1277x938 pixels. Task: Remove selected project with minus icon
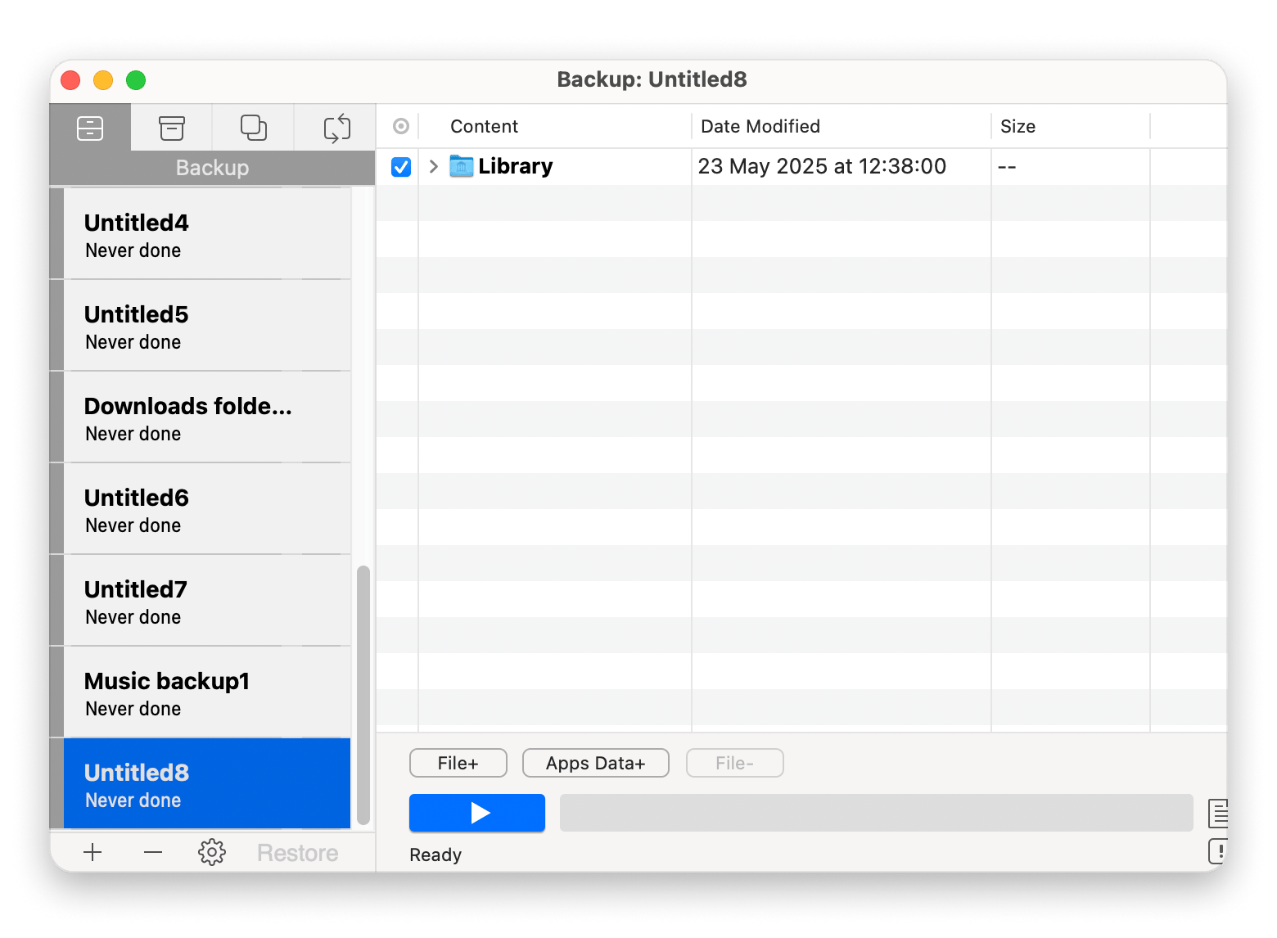tap(153, 852)
